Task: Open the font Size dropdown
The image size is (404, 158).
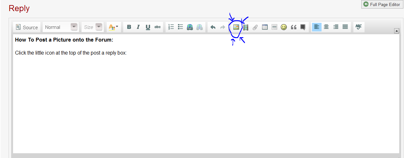Action: (92, 27)
